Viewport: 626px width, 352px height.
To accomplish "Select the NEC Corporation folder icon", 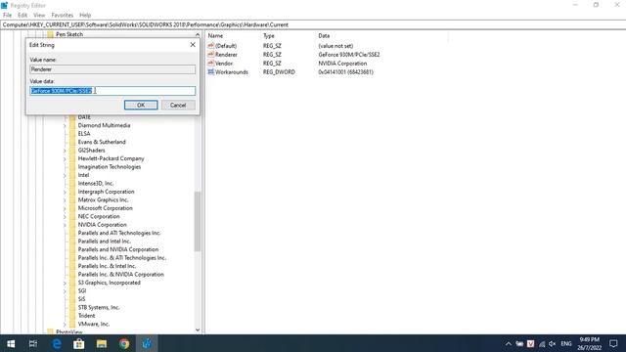I will coord(72,217).
